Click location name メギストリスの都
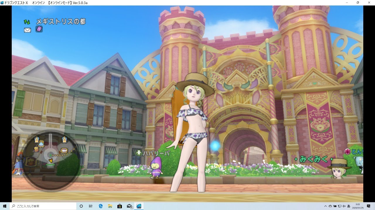Viewport: 375px width, 210px height. pyautogui.click(x=61, y=22)
